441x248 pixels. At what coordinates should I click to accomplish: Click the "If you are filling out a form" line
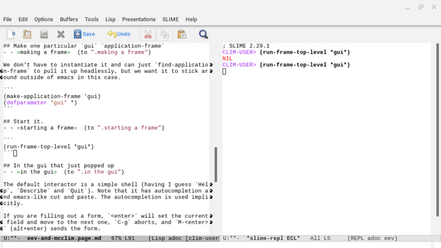click(105, 216)
